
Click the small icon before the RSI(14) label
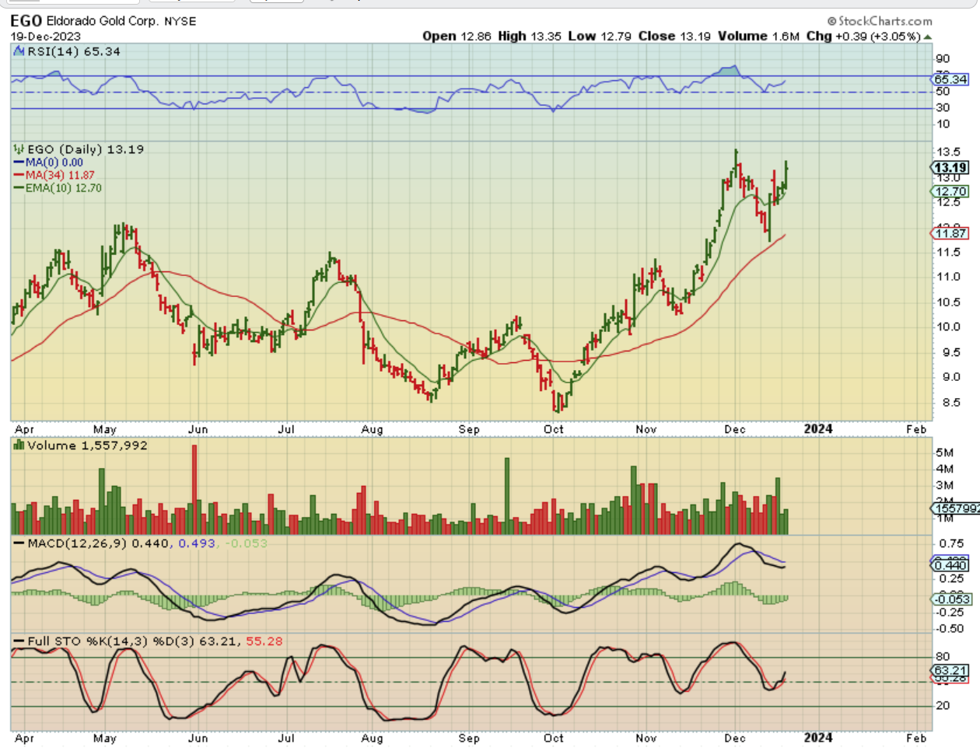pos(19,51)
